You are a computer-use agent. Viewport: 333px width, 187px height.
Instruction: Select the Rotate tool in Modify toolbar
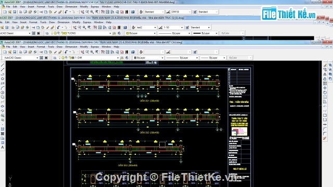coord(325,92)
